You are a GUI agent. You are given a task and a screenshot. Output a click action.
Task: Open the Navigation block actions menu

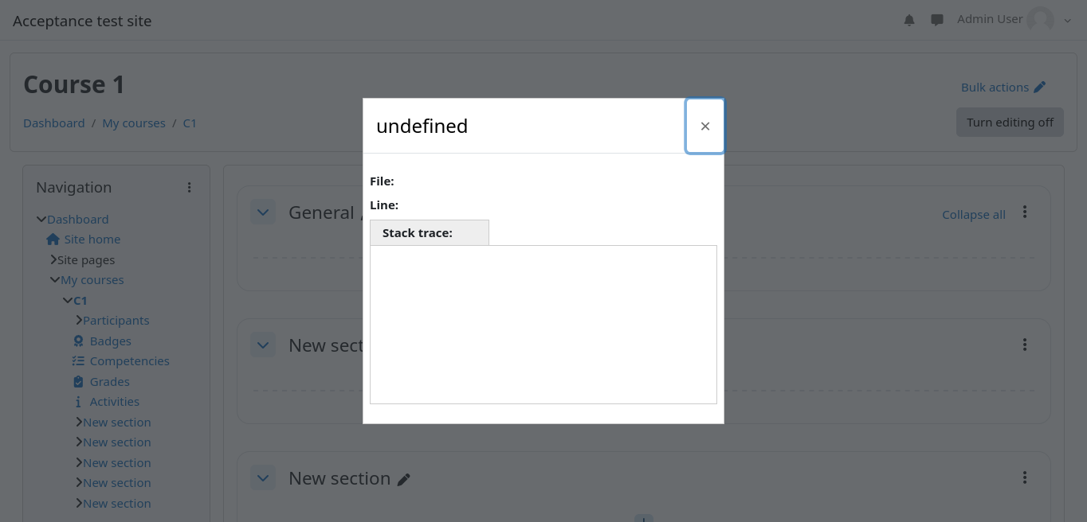(189, 188)
